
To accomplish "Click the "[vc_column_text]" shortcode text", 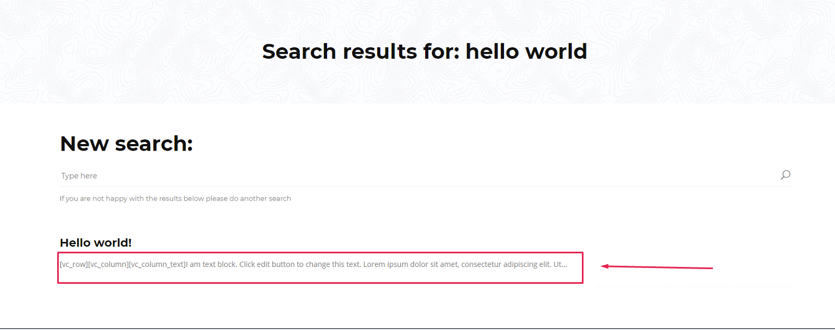I will click(x=157, y=265).
